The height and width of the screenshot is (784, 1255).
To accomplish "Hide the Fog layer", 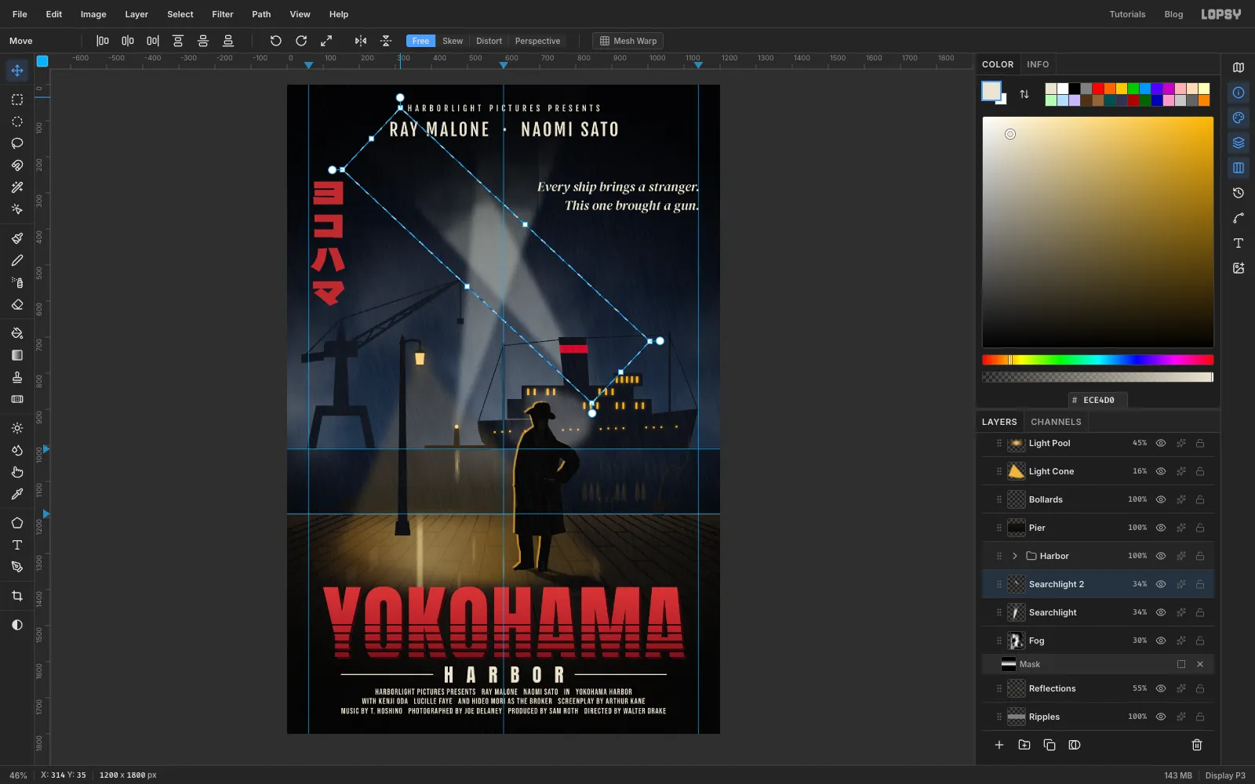I will click(x=1161, y=641).
